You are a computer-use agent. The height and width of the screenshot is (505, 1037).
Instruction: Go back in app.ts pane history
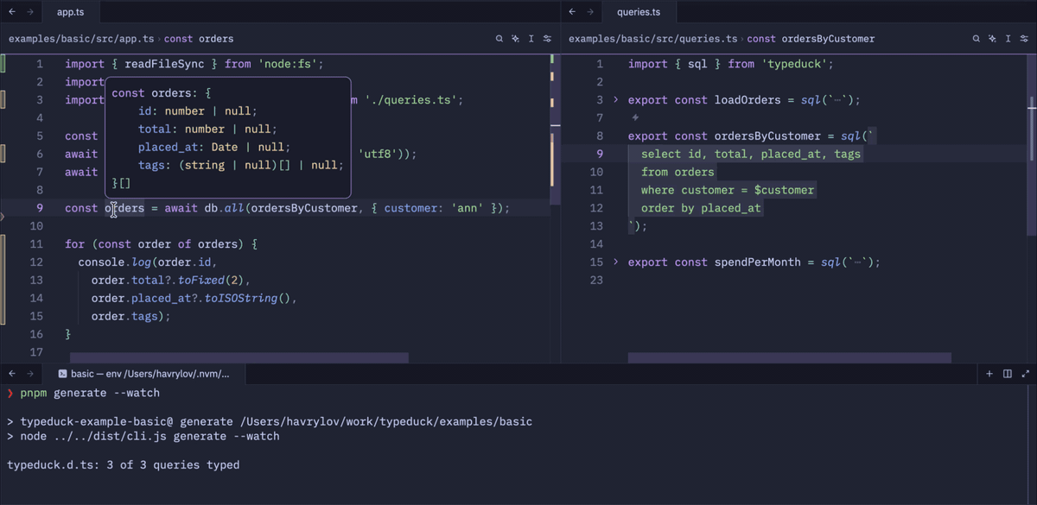pos(11,12)
